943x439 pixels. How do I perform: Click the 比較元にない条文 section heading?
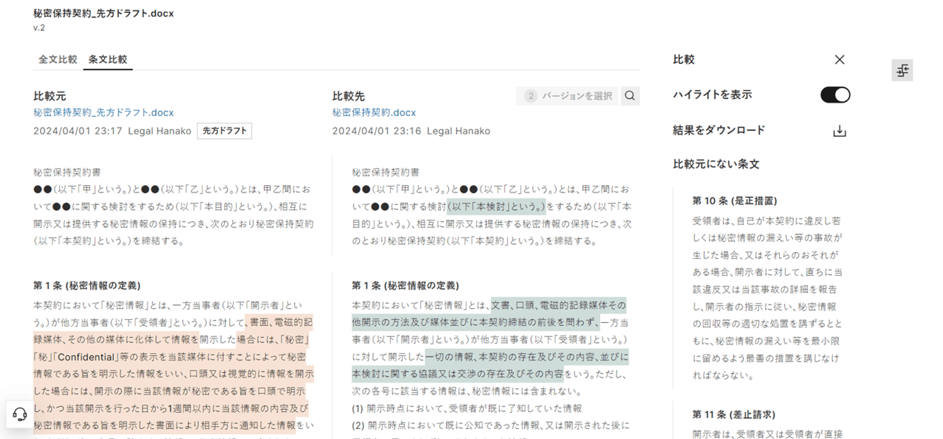(716, 164)
